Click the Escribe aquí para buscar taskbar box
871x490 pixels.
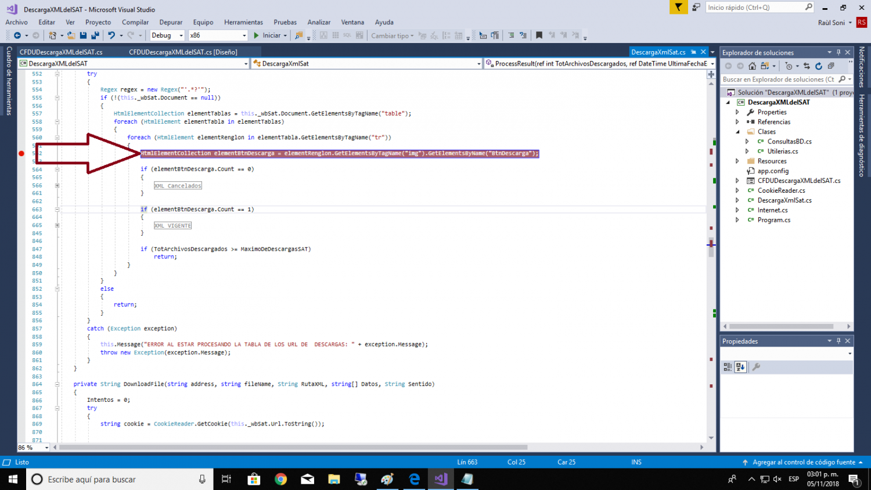120,479
